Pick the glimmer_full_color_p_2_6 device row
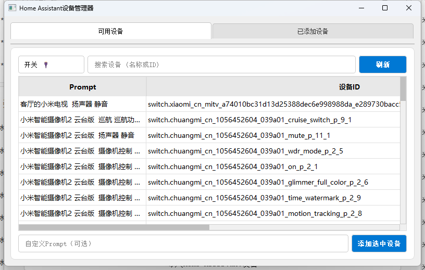The height and width of the screenshot is (270, 425). (x=258, y=182)
